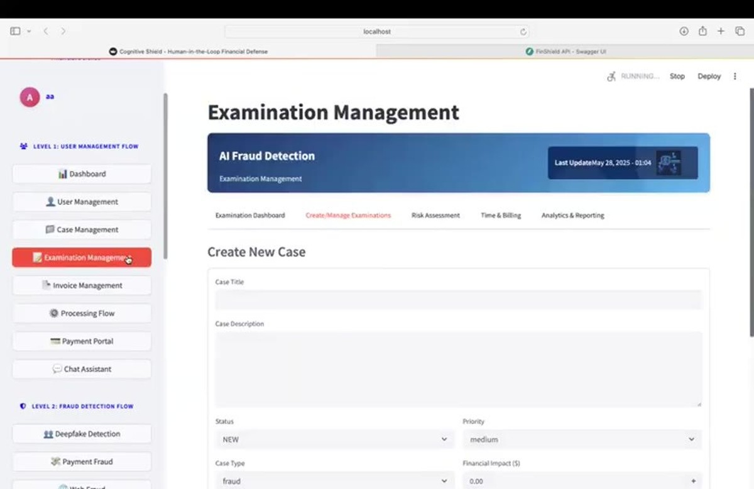Go back with browser arrow
This screenshot has width=754, height=489.
coord(46,31)
